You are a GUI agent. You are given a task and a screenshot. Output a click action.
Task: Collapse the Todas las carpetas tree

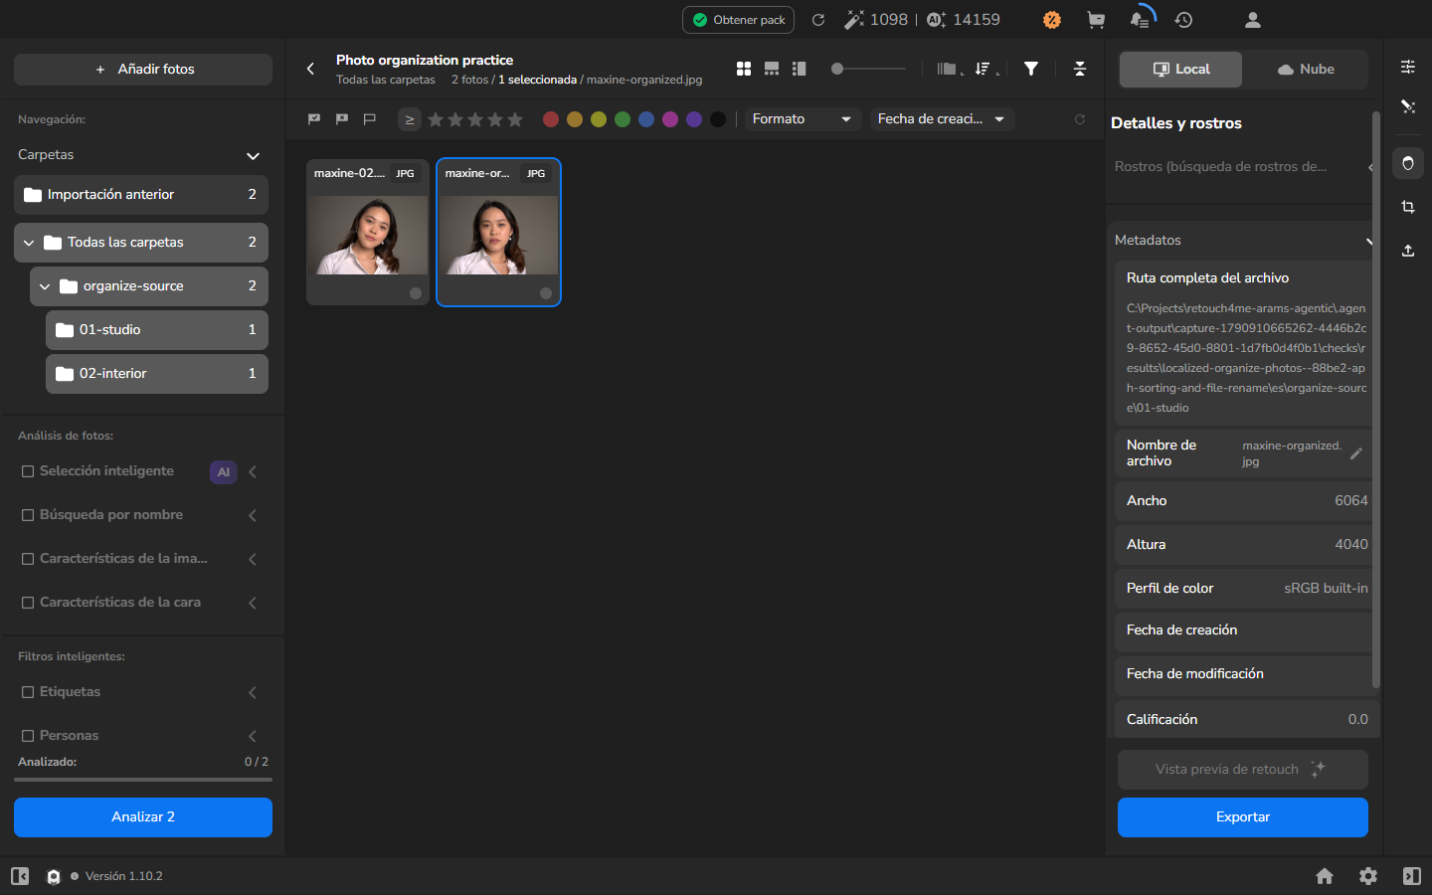[x=29, y=243]
